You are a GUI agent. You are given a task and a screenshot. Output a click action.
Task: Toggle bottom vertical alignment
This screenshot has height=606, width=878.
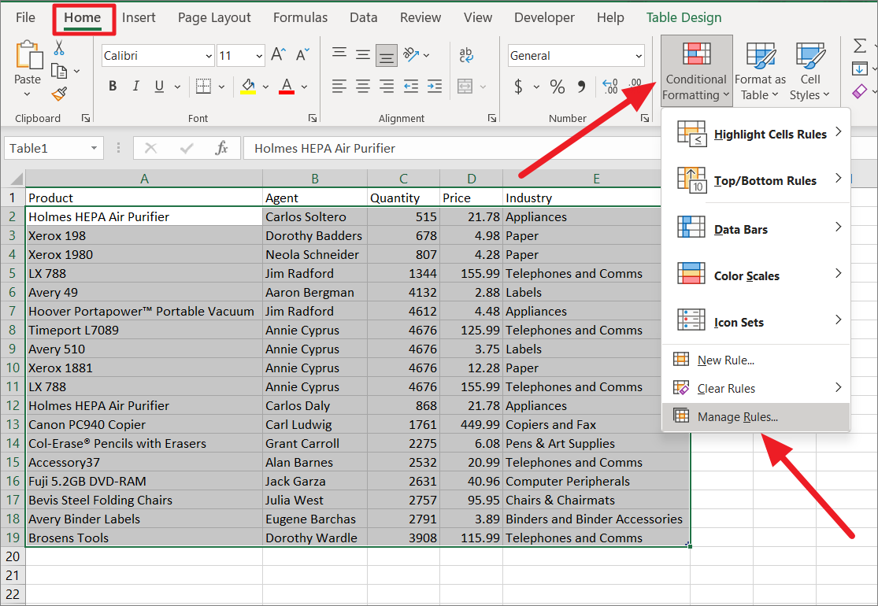point(387,55)
